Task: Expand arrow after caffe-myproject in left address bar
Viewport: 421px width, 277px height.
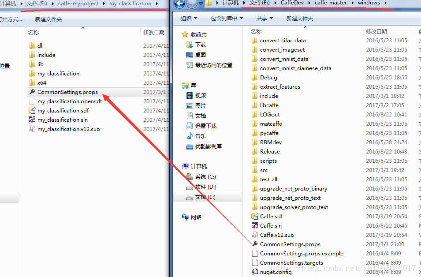Action: [104, 4]
